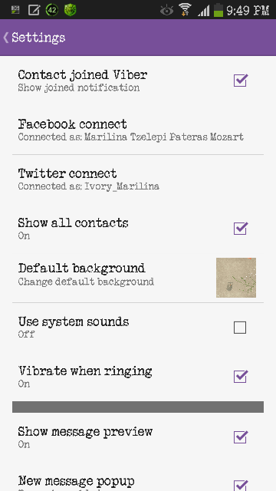Disable Show all contacts checkbox
Viewport: 276px width, 491px height.
(x=240, y=229)
